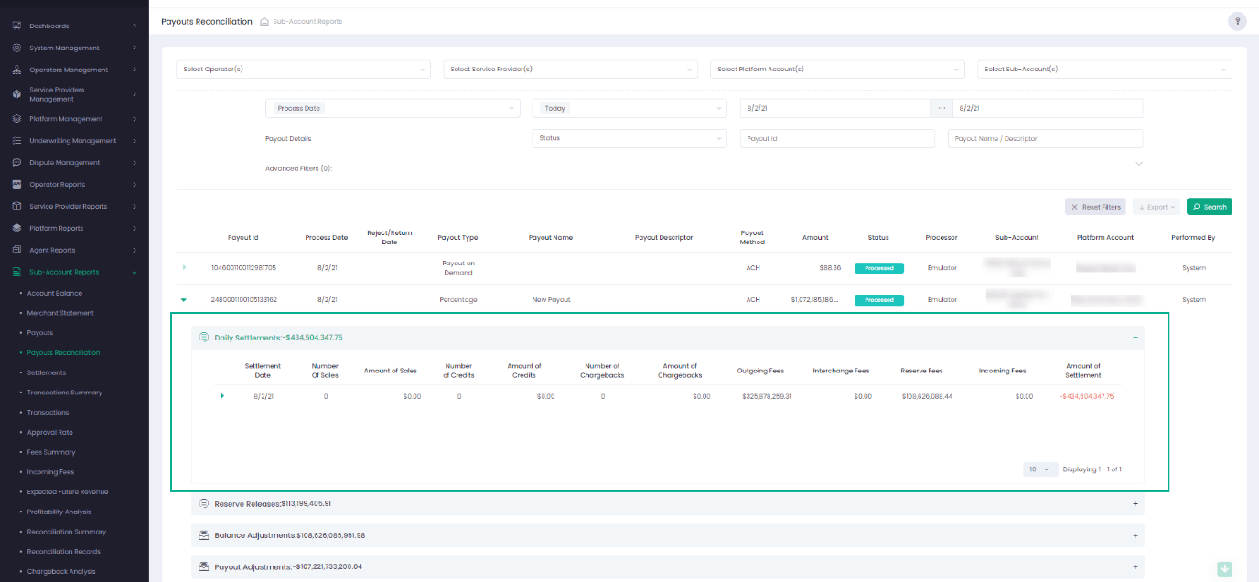The image size is (1259, 582).
Task: Click the Dashboards sidebar icon
Action: 16,26
